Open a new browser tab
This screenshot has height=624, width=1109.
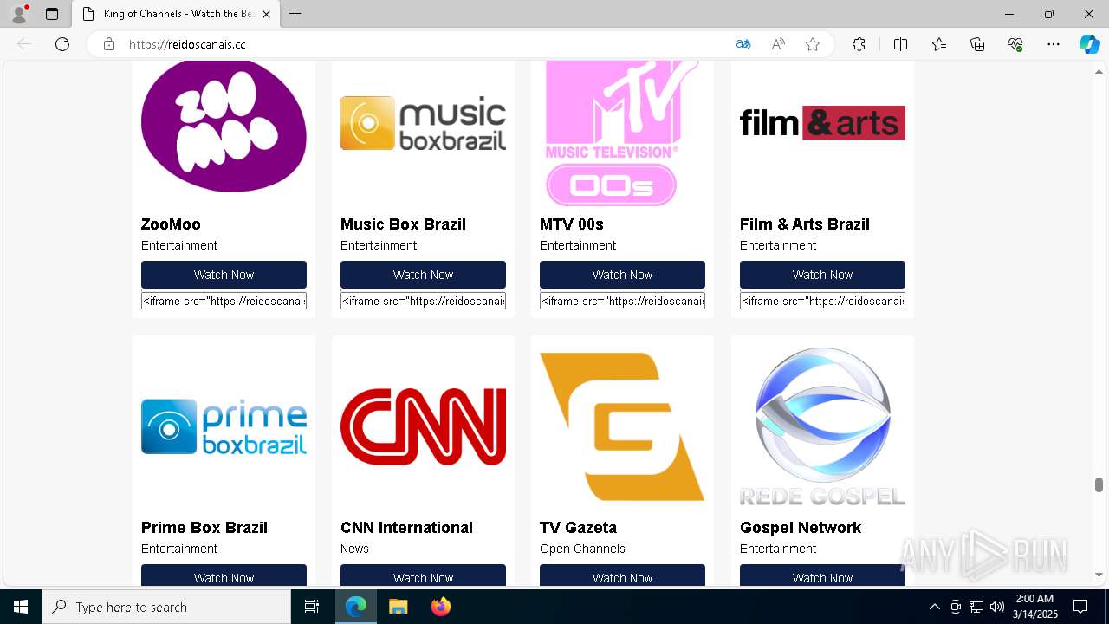coord(295,14)
